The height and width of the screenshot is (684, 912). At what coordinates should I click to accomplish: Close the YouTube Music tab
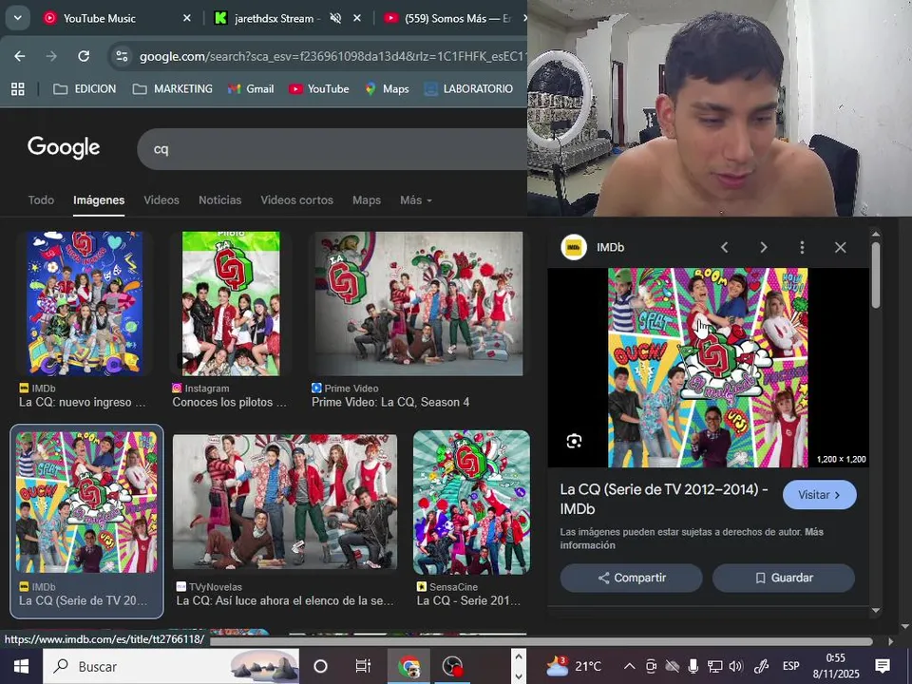pos(187,19)
